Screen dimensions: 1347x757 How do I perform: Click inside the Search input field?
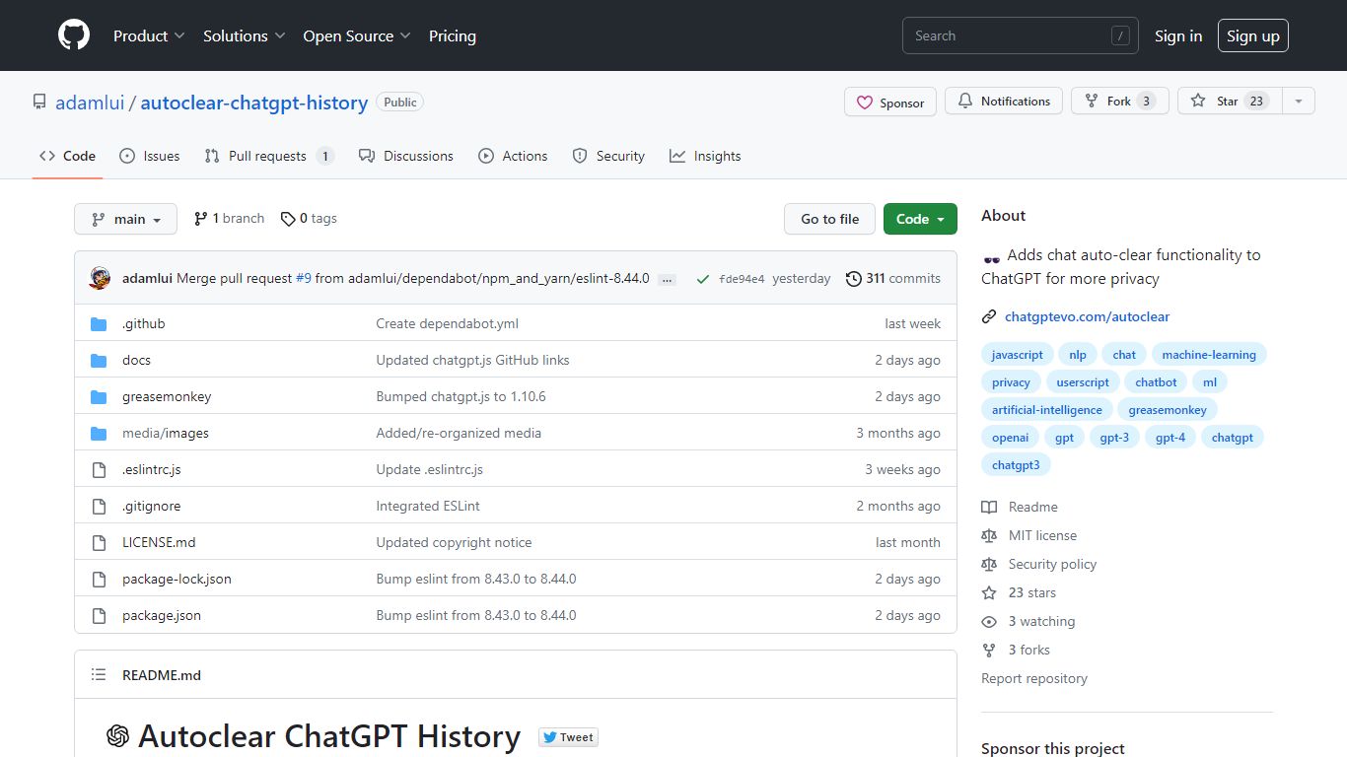coord(1006,34)
